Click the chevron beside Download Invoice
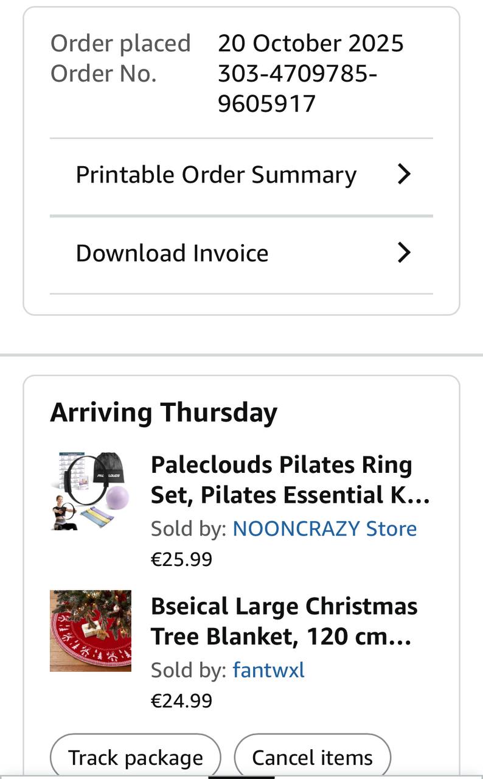483x779 pixels. (404, 253)
